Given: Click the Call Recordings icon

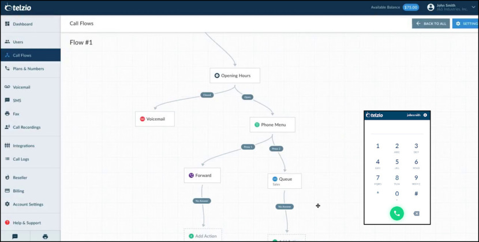Looking at the screenshot, I should tap(8, 127).
